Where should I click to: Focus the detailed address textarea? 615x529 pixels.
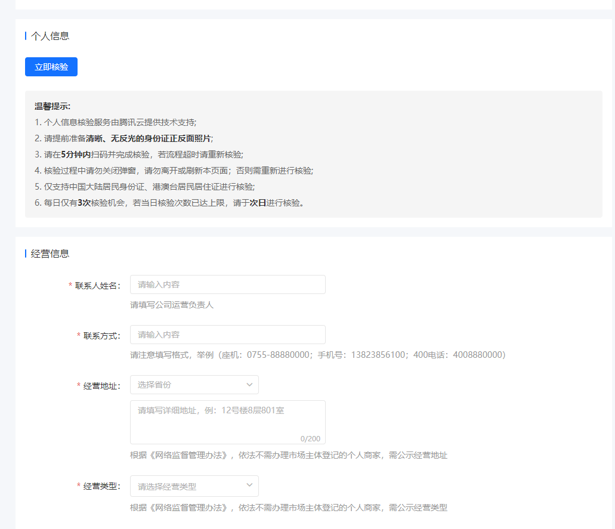point(227,422)
